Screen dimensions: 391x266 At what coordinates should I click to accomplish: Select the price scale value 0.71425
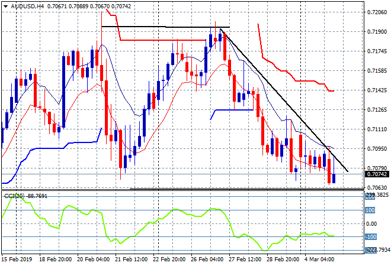(377, 90)
